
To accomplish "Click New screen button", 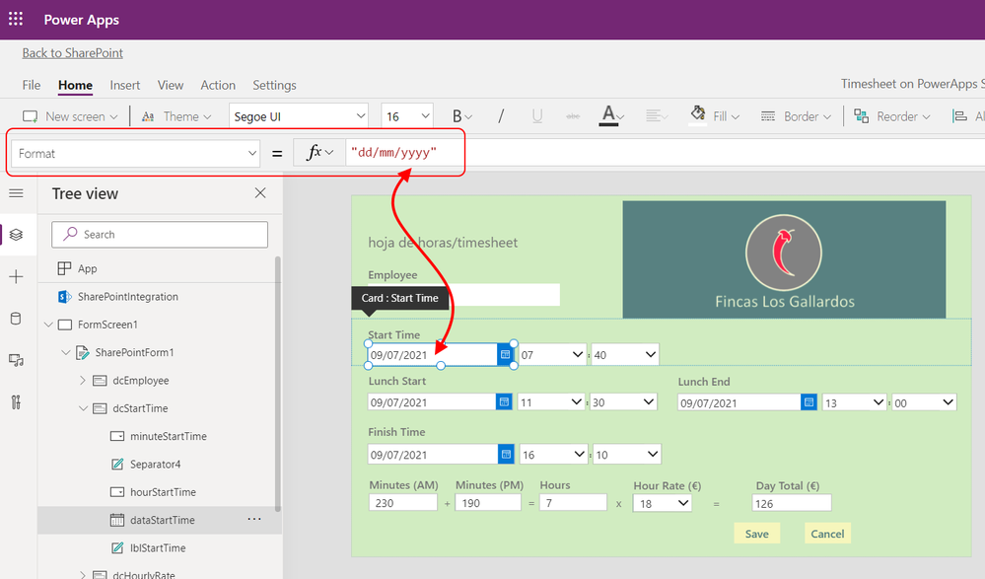I will pos(70,116).
